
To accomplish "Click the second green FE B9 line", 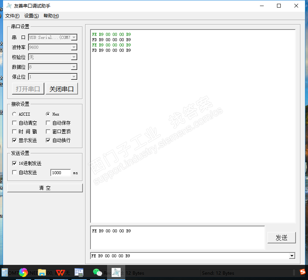I will pos(111,45).
